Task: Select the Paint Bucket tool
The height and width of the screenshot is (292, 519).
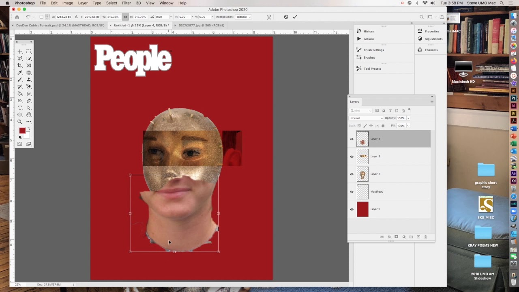Action: point(19,94)
